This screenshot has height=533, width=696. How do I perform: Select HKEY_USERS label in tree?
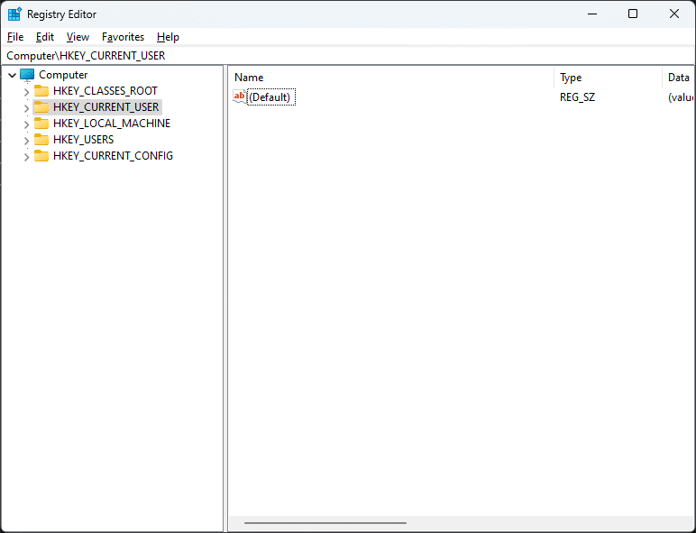click(84, 140)
